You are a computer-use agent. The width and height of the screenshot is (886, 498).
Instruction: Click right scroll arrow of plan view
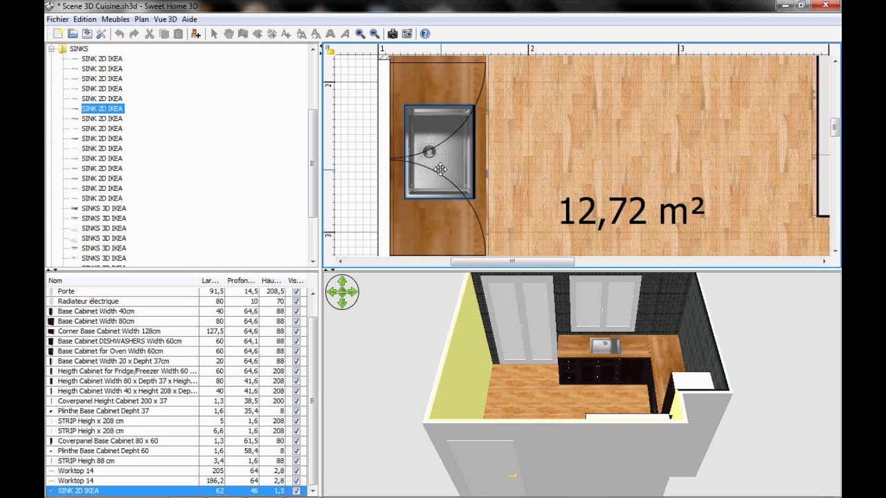(x=824, y=261)
